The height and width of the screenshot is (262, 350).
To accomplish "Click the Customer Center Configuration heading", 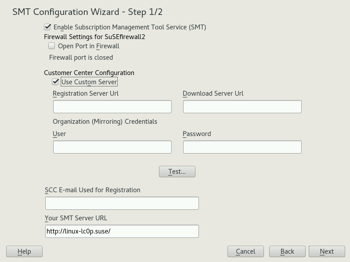I will [x=89, y=73].
